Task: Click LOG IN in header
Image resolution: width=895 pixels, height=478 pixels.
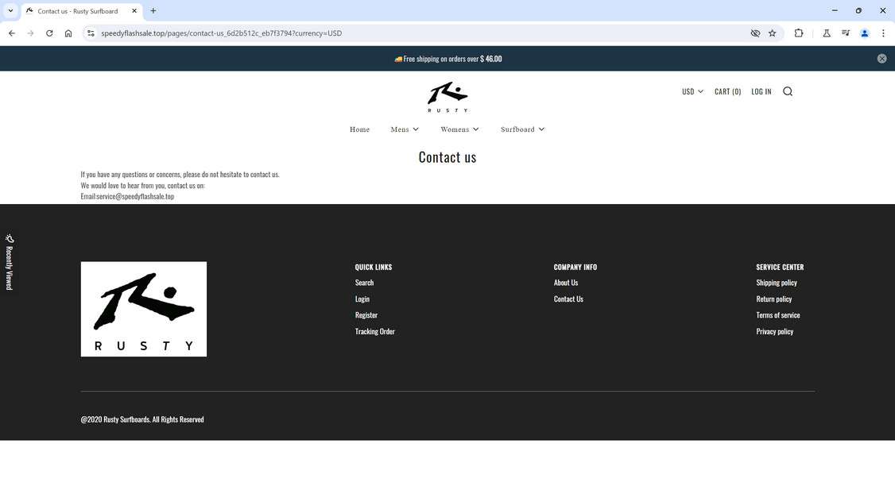Action: 761,91
